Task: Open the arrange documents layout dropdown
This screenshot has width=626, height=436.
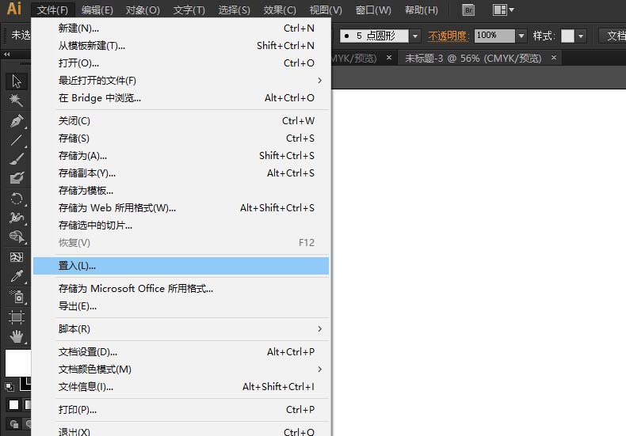Action: pyautogui.click(x=503, y=10)
